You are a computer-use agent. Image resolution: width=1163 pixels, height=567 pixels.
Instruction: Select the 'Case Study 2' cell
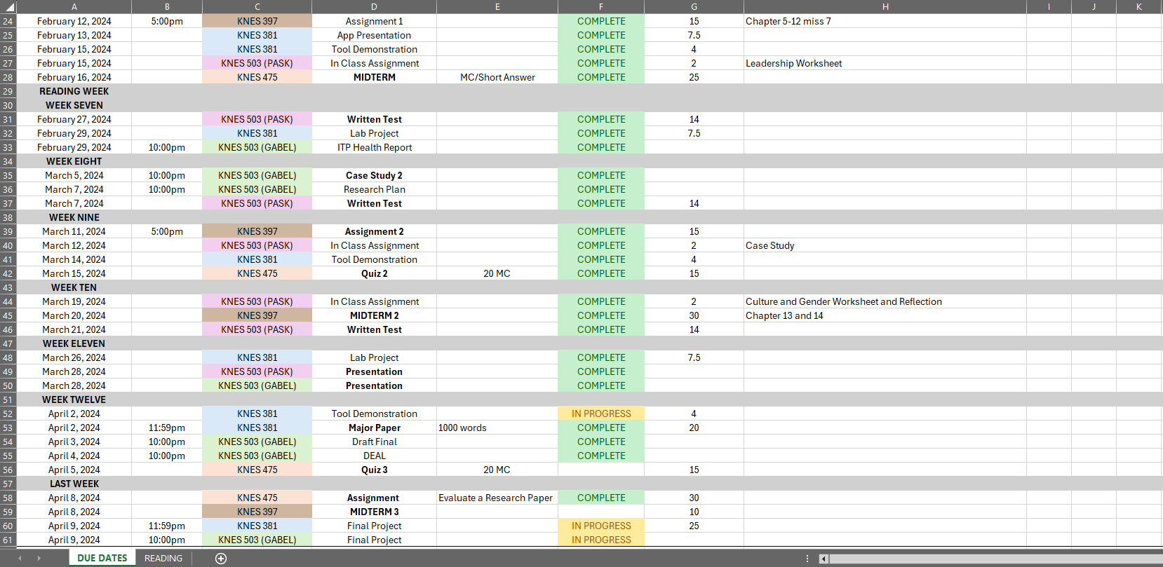(x=374, y=175)
